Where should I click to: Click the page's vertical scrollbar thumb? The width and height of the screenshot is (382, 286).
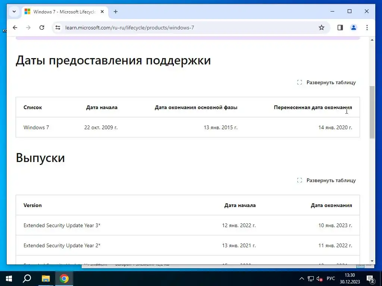tap(372, 112)
